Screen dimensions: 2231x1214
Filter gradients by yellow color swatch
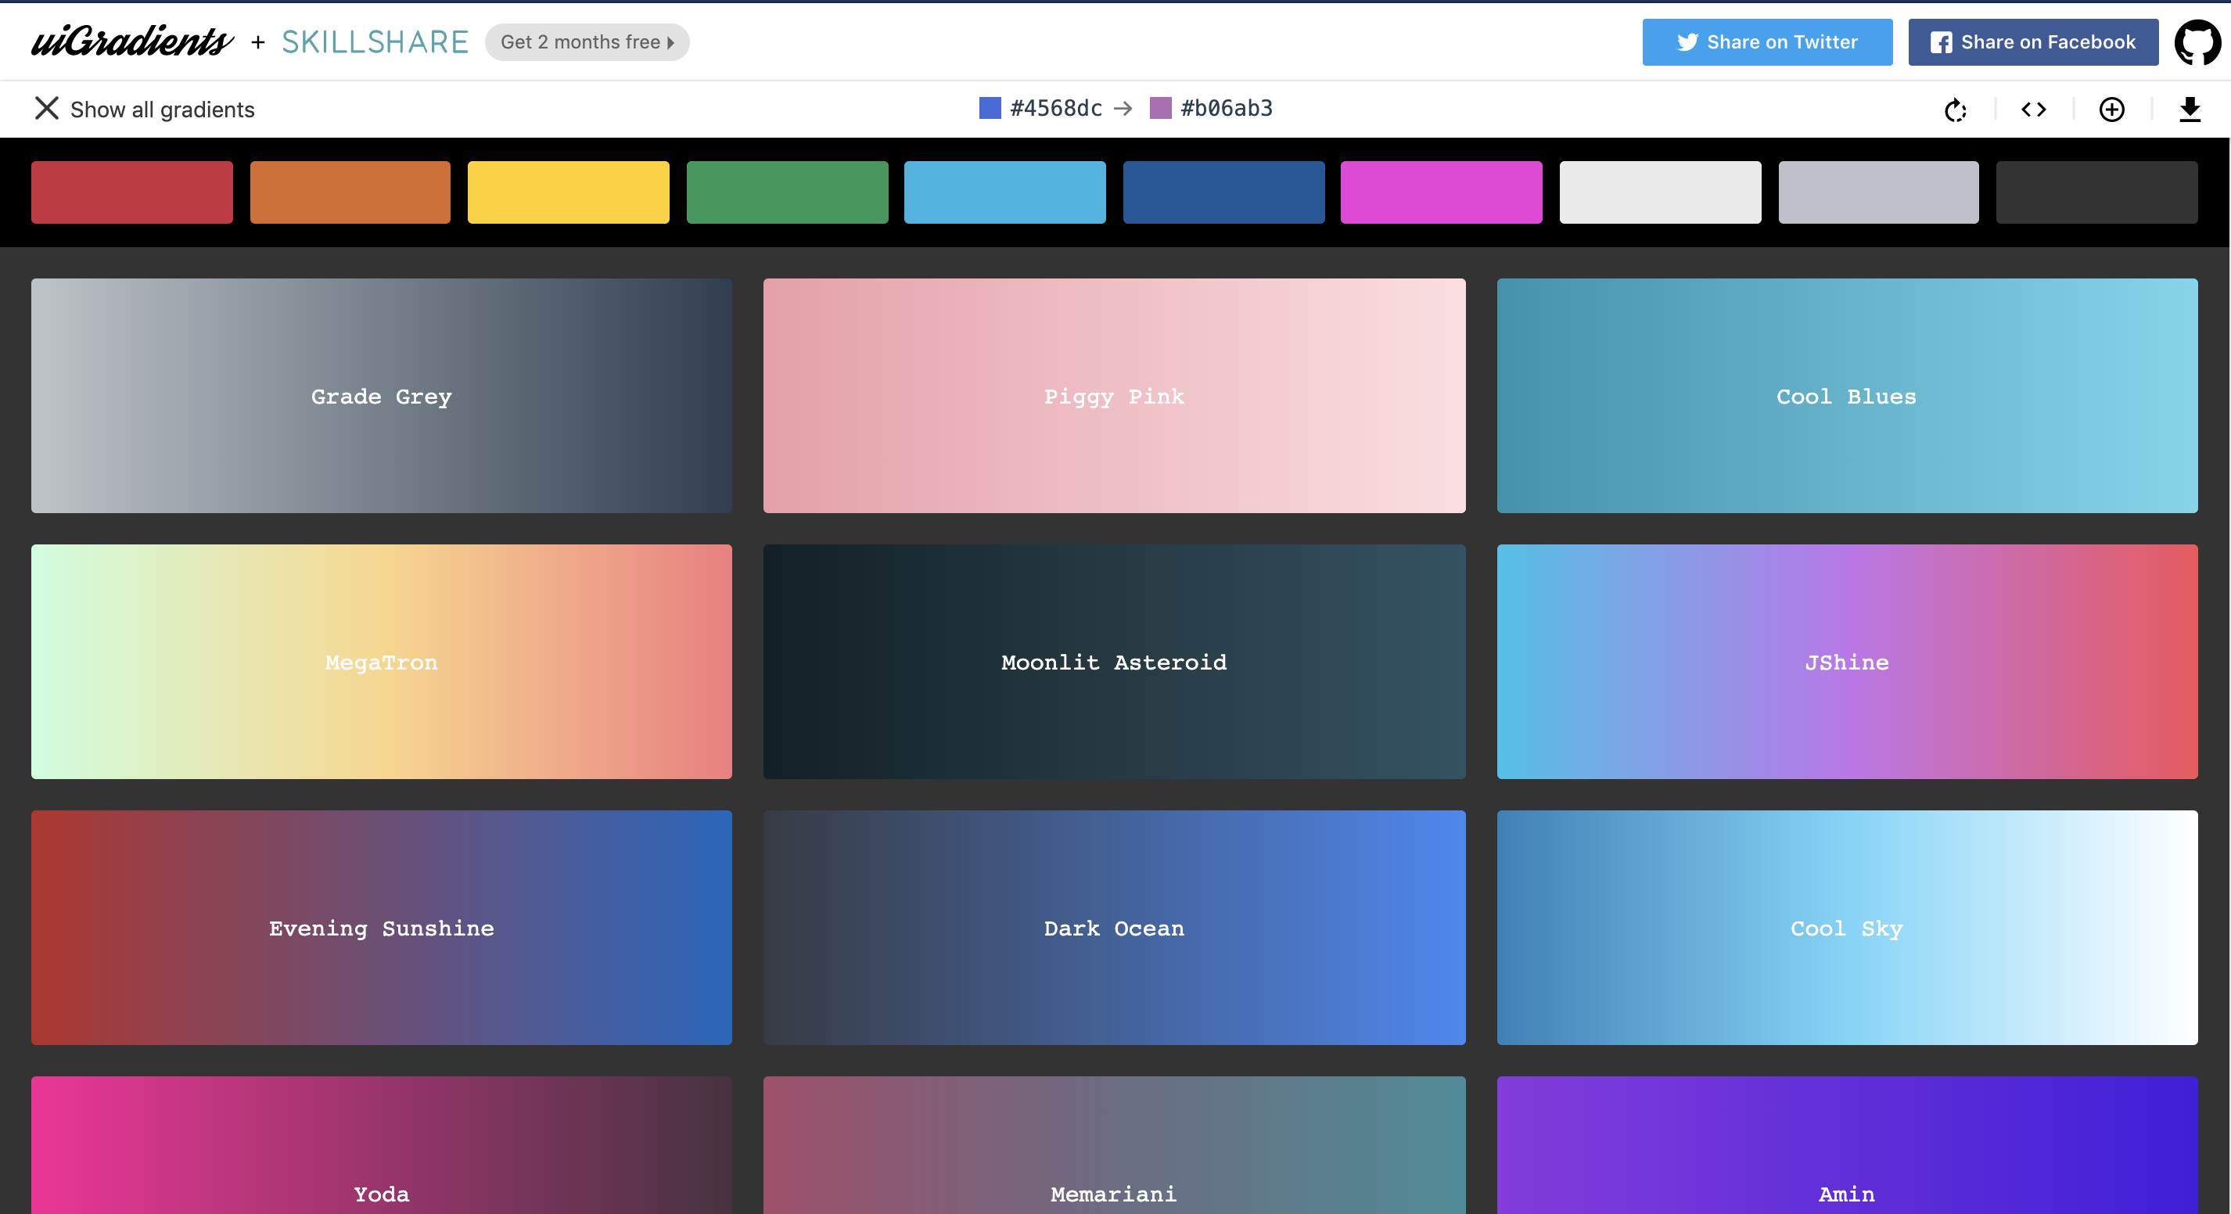(x=568, y=192)
